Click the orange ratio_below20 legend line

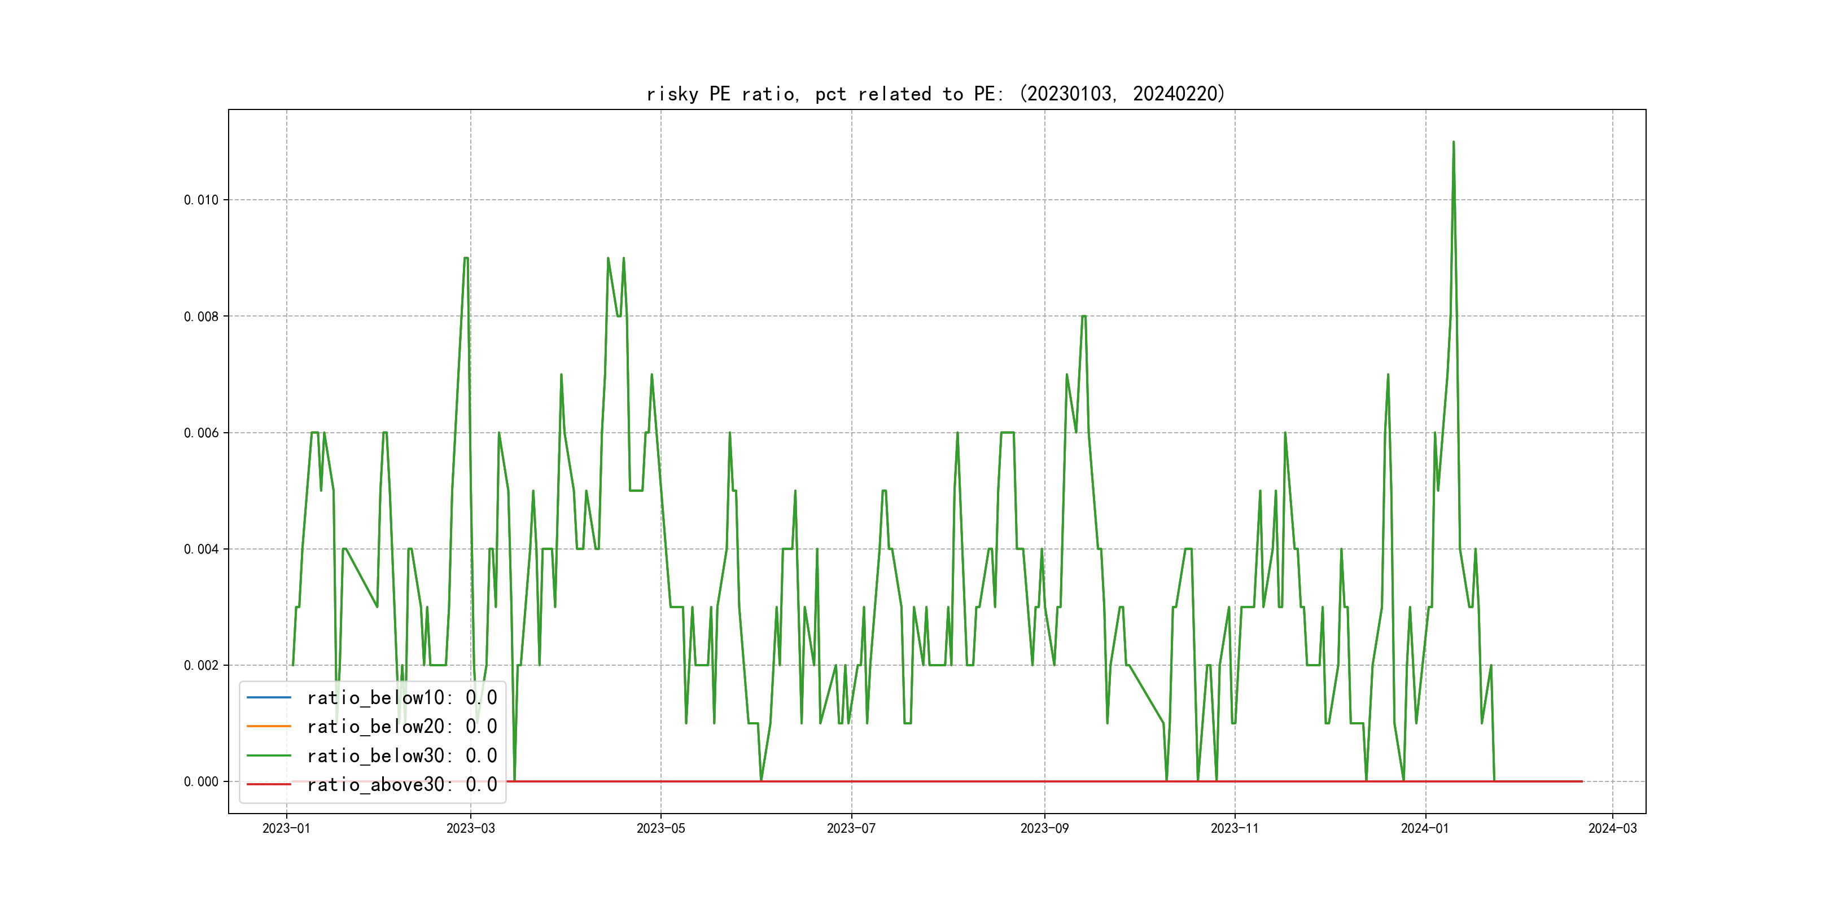pos(268,726)
